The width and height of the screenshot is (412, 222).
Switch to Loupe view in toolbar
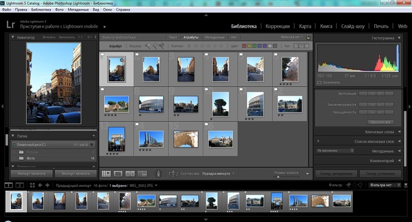[x=118, y=174]
